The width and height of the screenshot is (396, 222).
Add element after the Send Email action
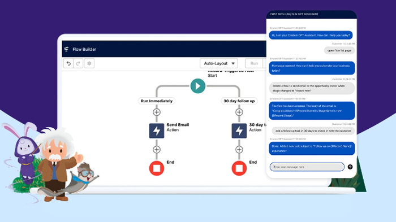pos(157,149)
